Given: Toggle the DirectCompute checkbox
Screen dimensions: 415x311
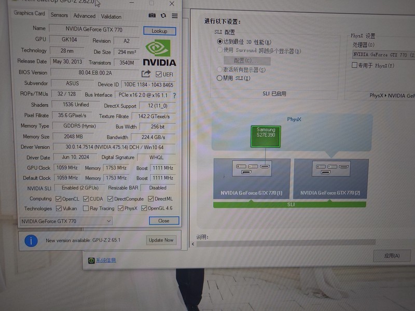Looking at the screenshot, I should pyautogui.click(x=110, y=199).
